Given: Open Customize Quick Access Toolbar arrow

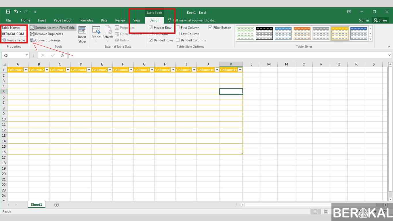Looking at the screenshot, I should 35,12.
